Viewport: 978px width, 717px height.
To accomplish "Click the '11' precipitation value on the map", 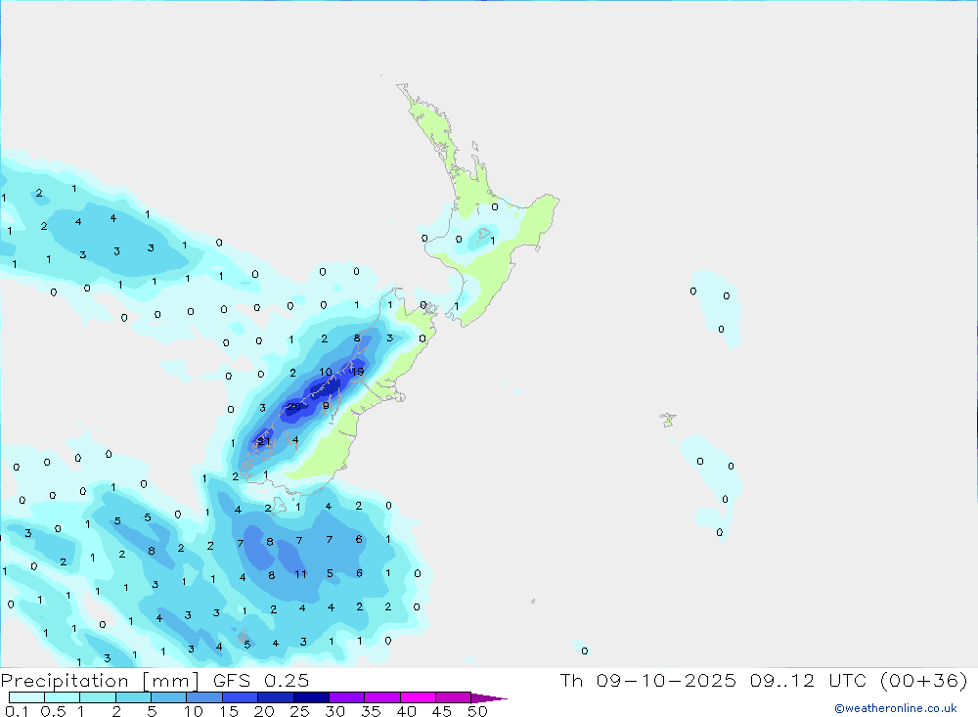I will coord(300,574).
